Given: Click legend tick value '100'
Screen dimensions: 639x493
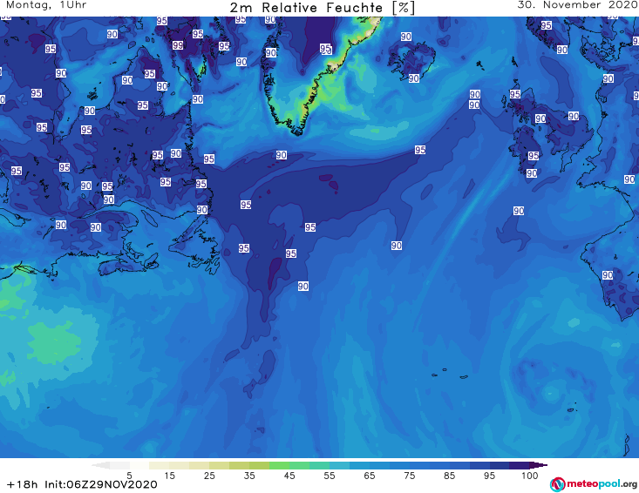Looking at the screenshot, I should [529, 476].
